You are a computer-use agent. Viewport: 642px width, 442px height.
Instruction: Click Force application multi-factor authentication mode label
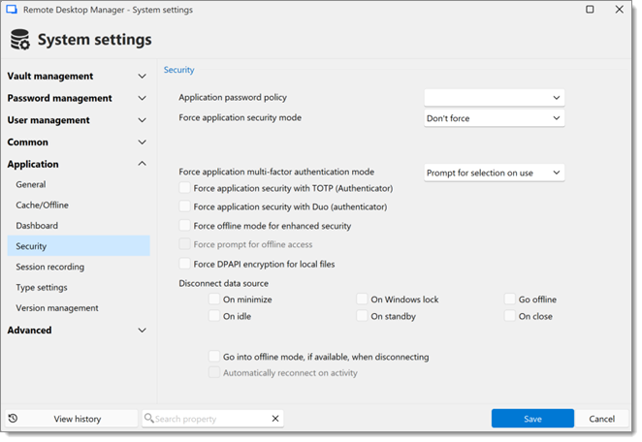[276, 172]
